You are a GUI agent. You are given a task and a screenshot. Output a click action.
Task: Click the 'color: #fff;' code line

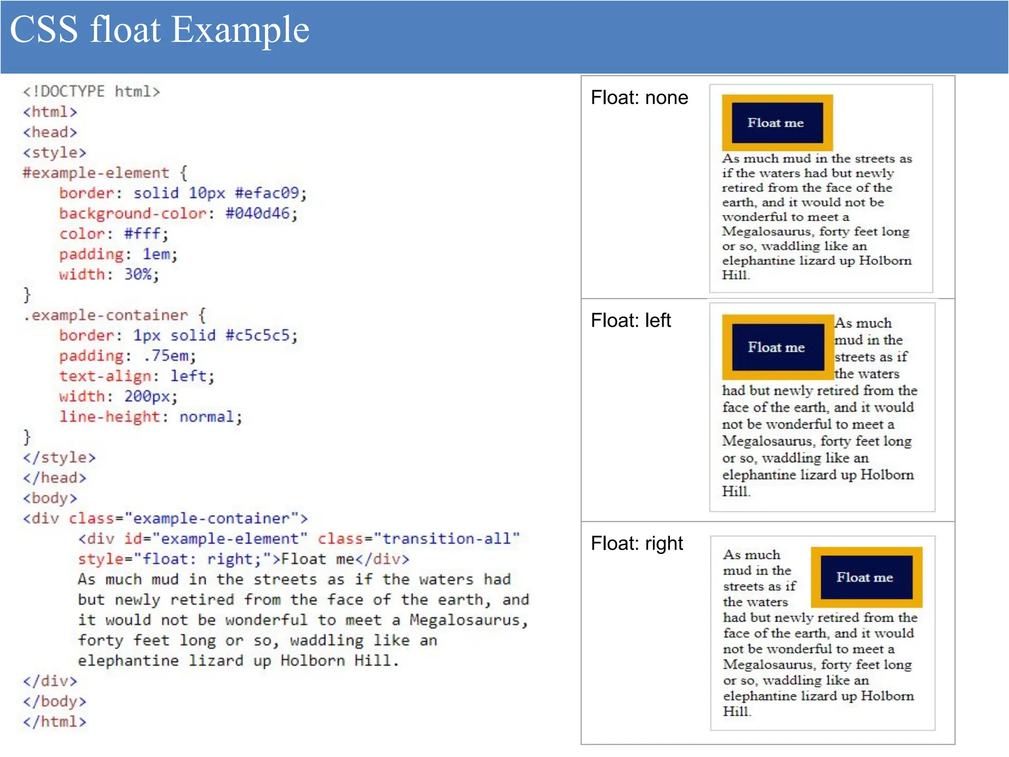point(114,234)
